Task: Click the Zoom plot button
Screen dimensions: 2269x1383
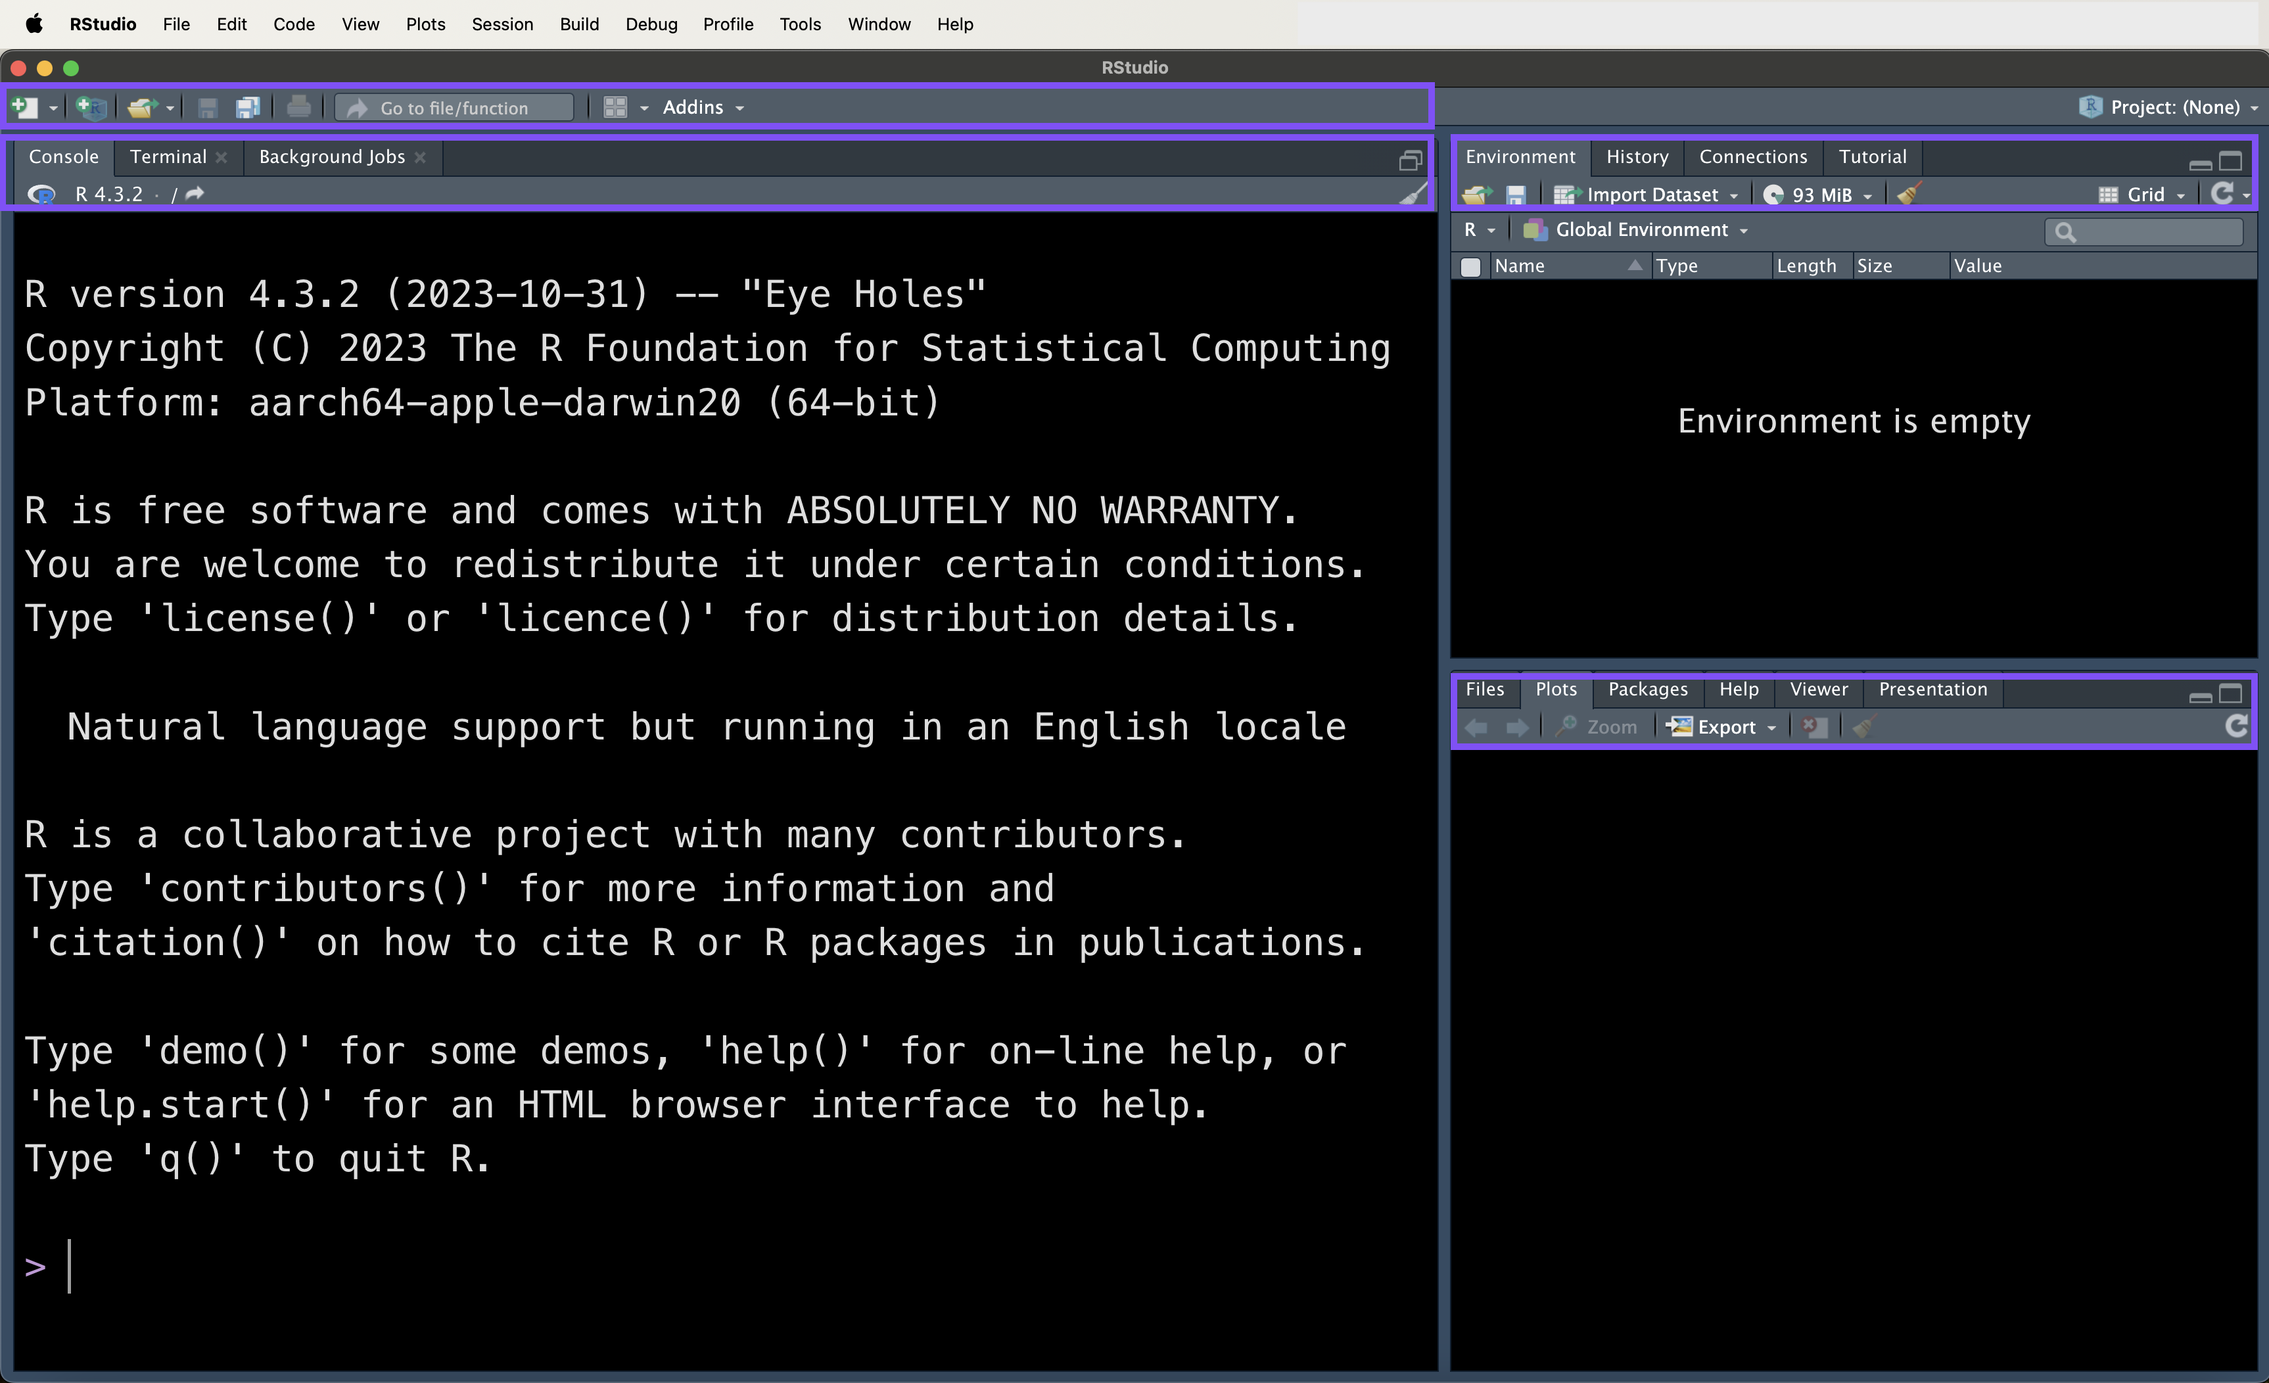Action: tap(1597, 728)
